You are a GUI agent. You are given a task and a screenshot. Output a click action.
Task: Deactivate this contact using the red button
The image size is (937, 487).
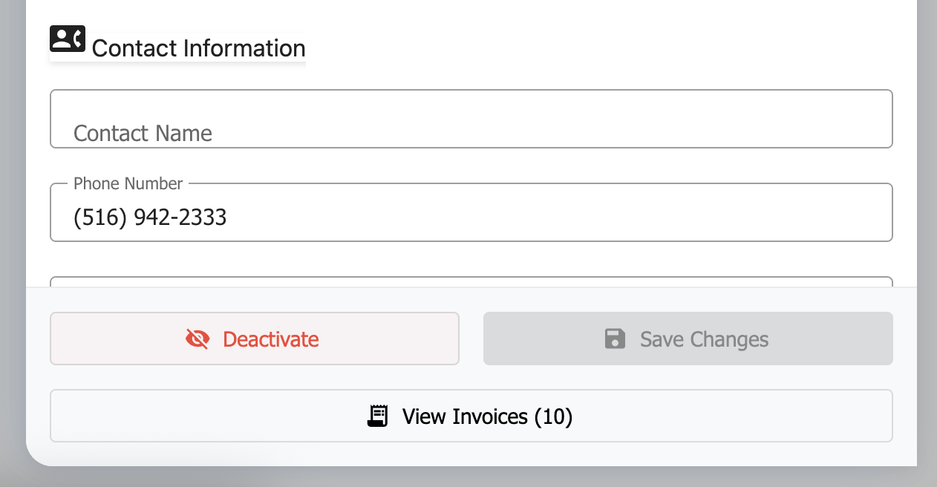point(254,339)
